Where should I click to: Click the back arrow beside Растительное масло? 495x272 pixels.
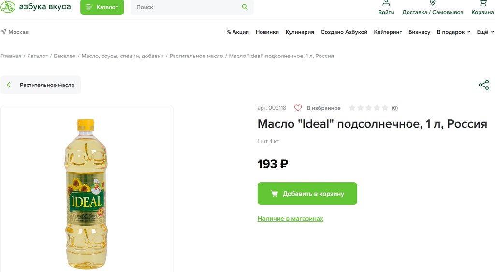[9, 85]
